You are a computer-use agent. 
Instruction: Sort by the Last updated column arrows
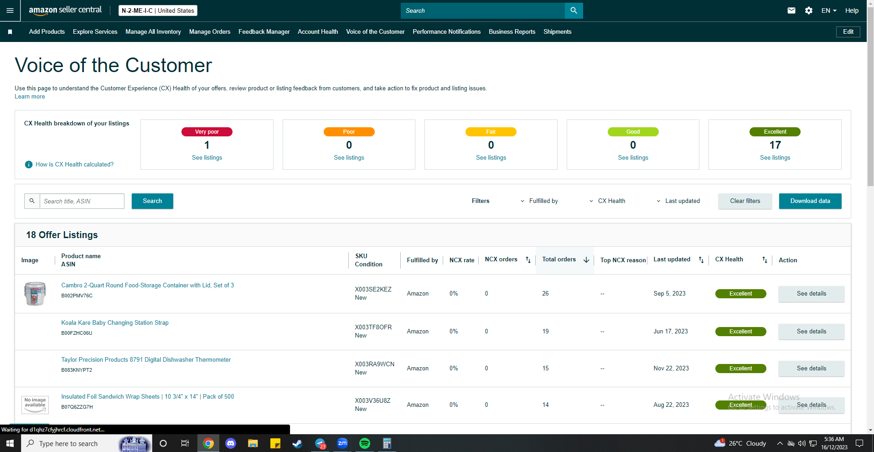(701, 260)
